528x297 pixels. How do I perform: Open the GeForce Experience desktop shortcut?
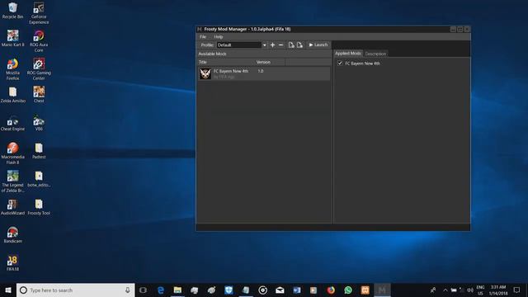39,13
